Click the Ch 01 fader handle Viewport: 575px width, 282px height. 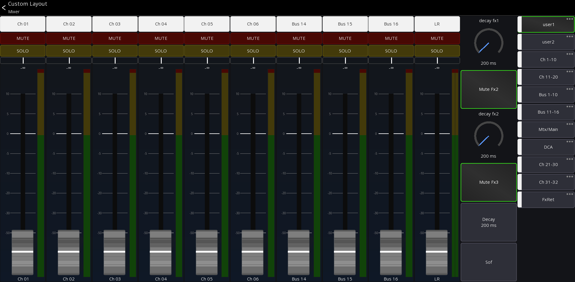pyautogui.click(x=22, y=252)
